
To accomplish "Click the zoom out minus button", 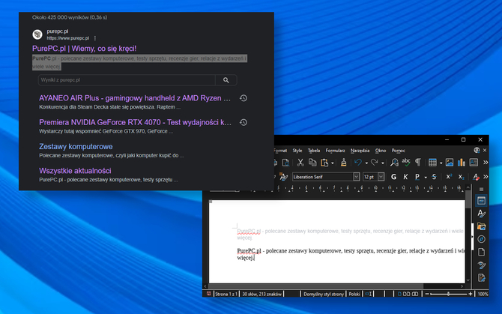I will click(427, 294).
